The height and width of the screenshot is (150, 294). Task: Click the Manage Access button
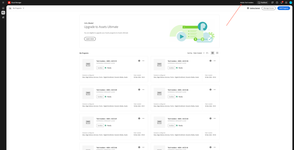click(x=269, y=8)
